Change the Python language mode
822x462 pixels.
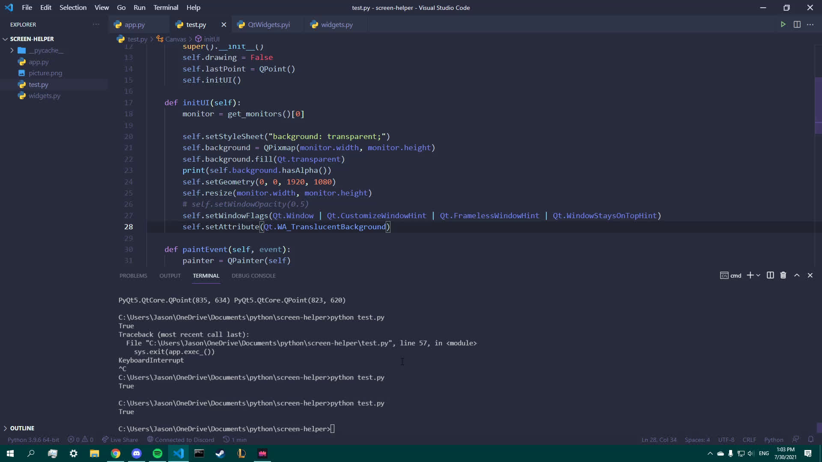click(774, 440)
